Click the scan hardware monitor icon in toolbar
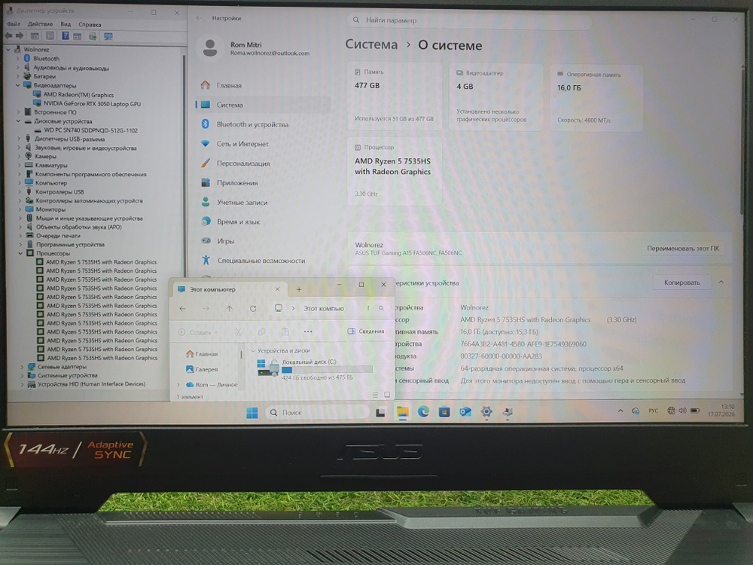753x565 pixels. pos(108,36)
